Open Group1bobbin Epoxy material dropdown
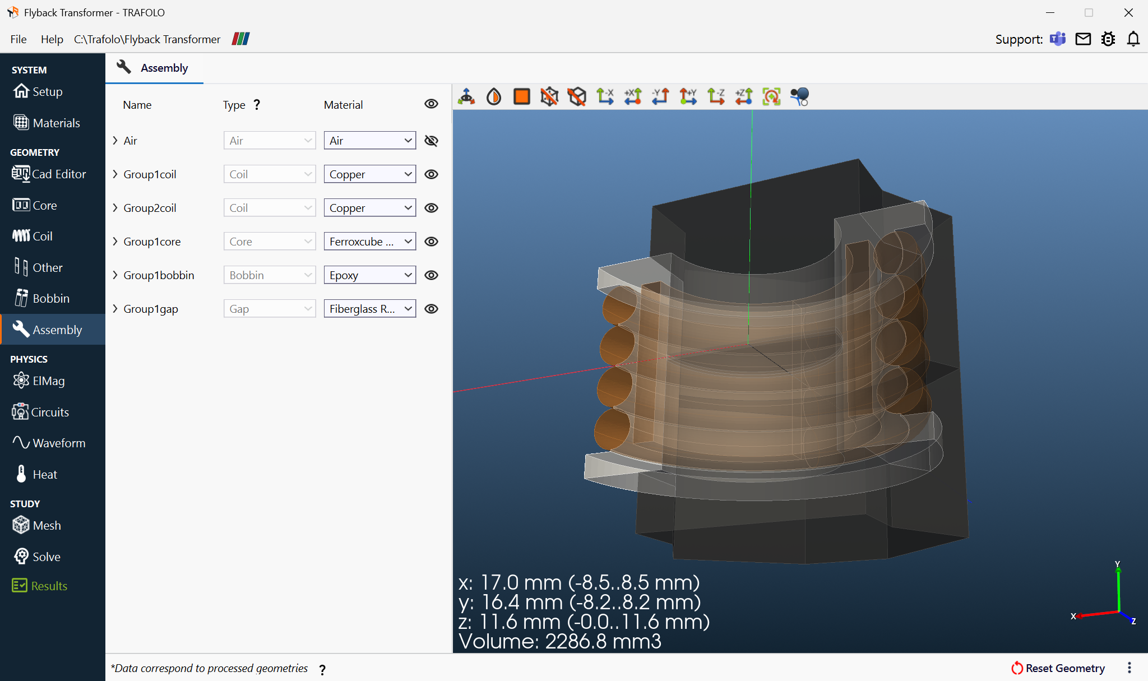This screenshot has width=1148, height=681. coord(370,275)
